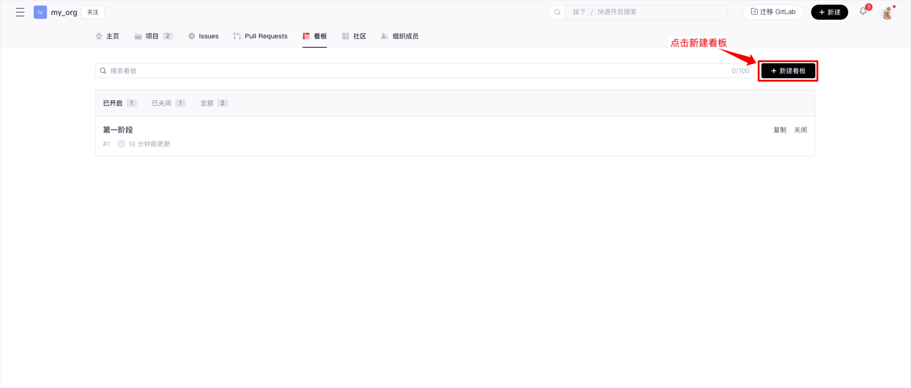The image size is (911, 388).
Task: Open the notifications bell
Action: tap(863, 12)
